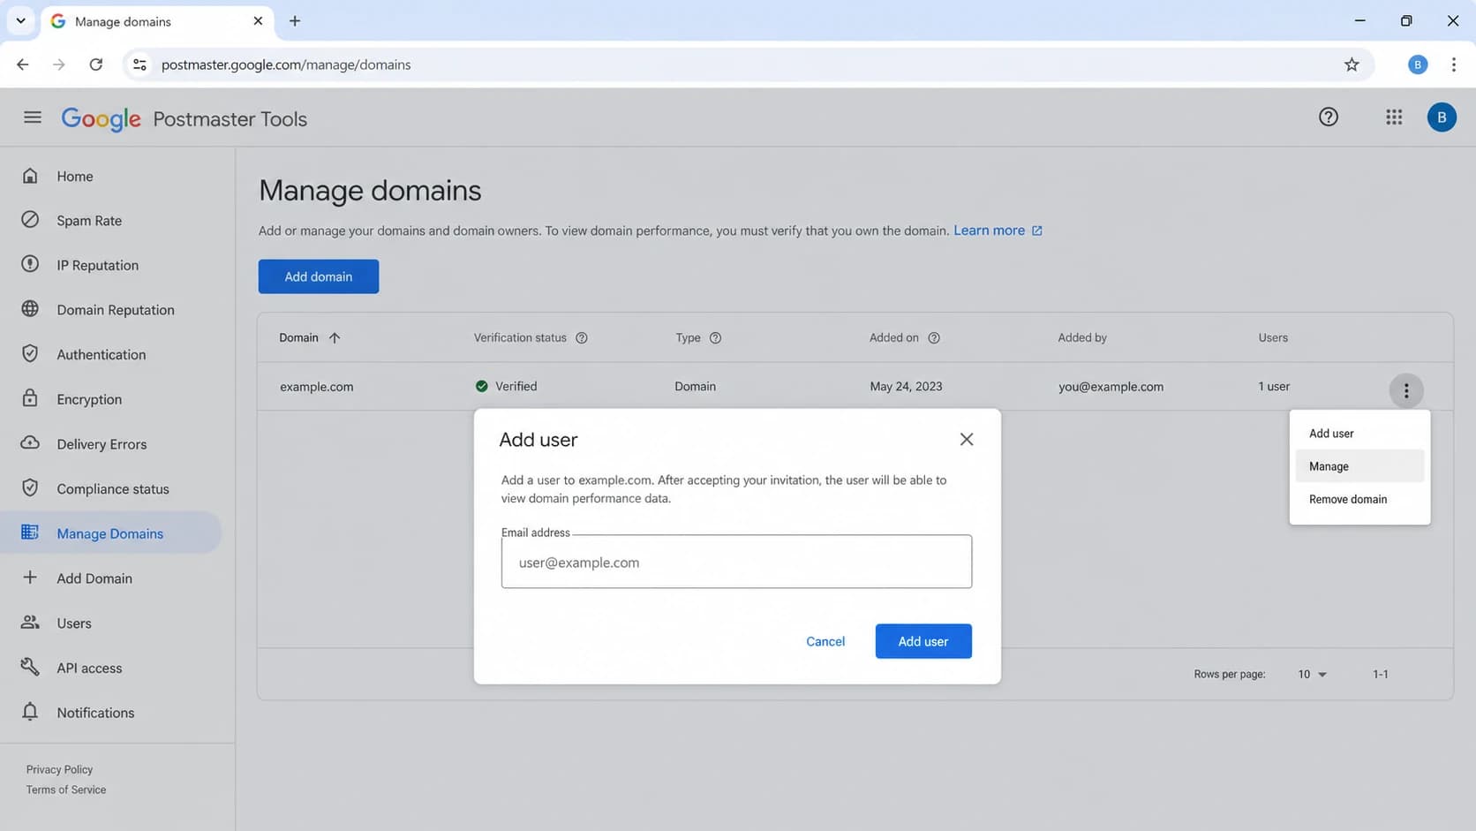Open the Google apps grid

[1394, 117]
